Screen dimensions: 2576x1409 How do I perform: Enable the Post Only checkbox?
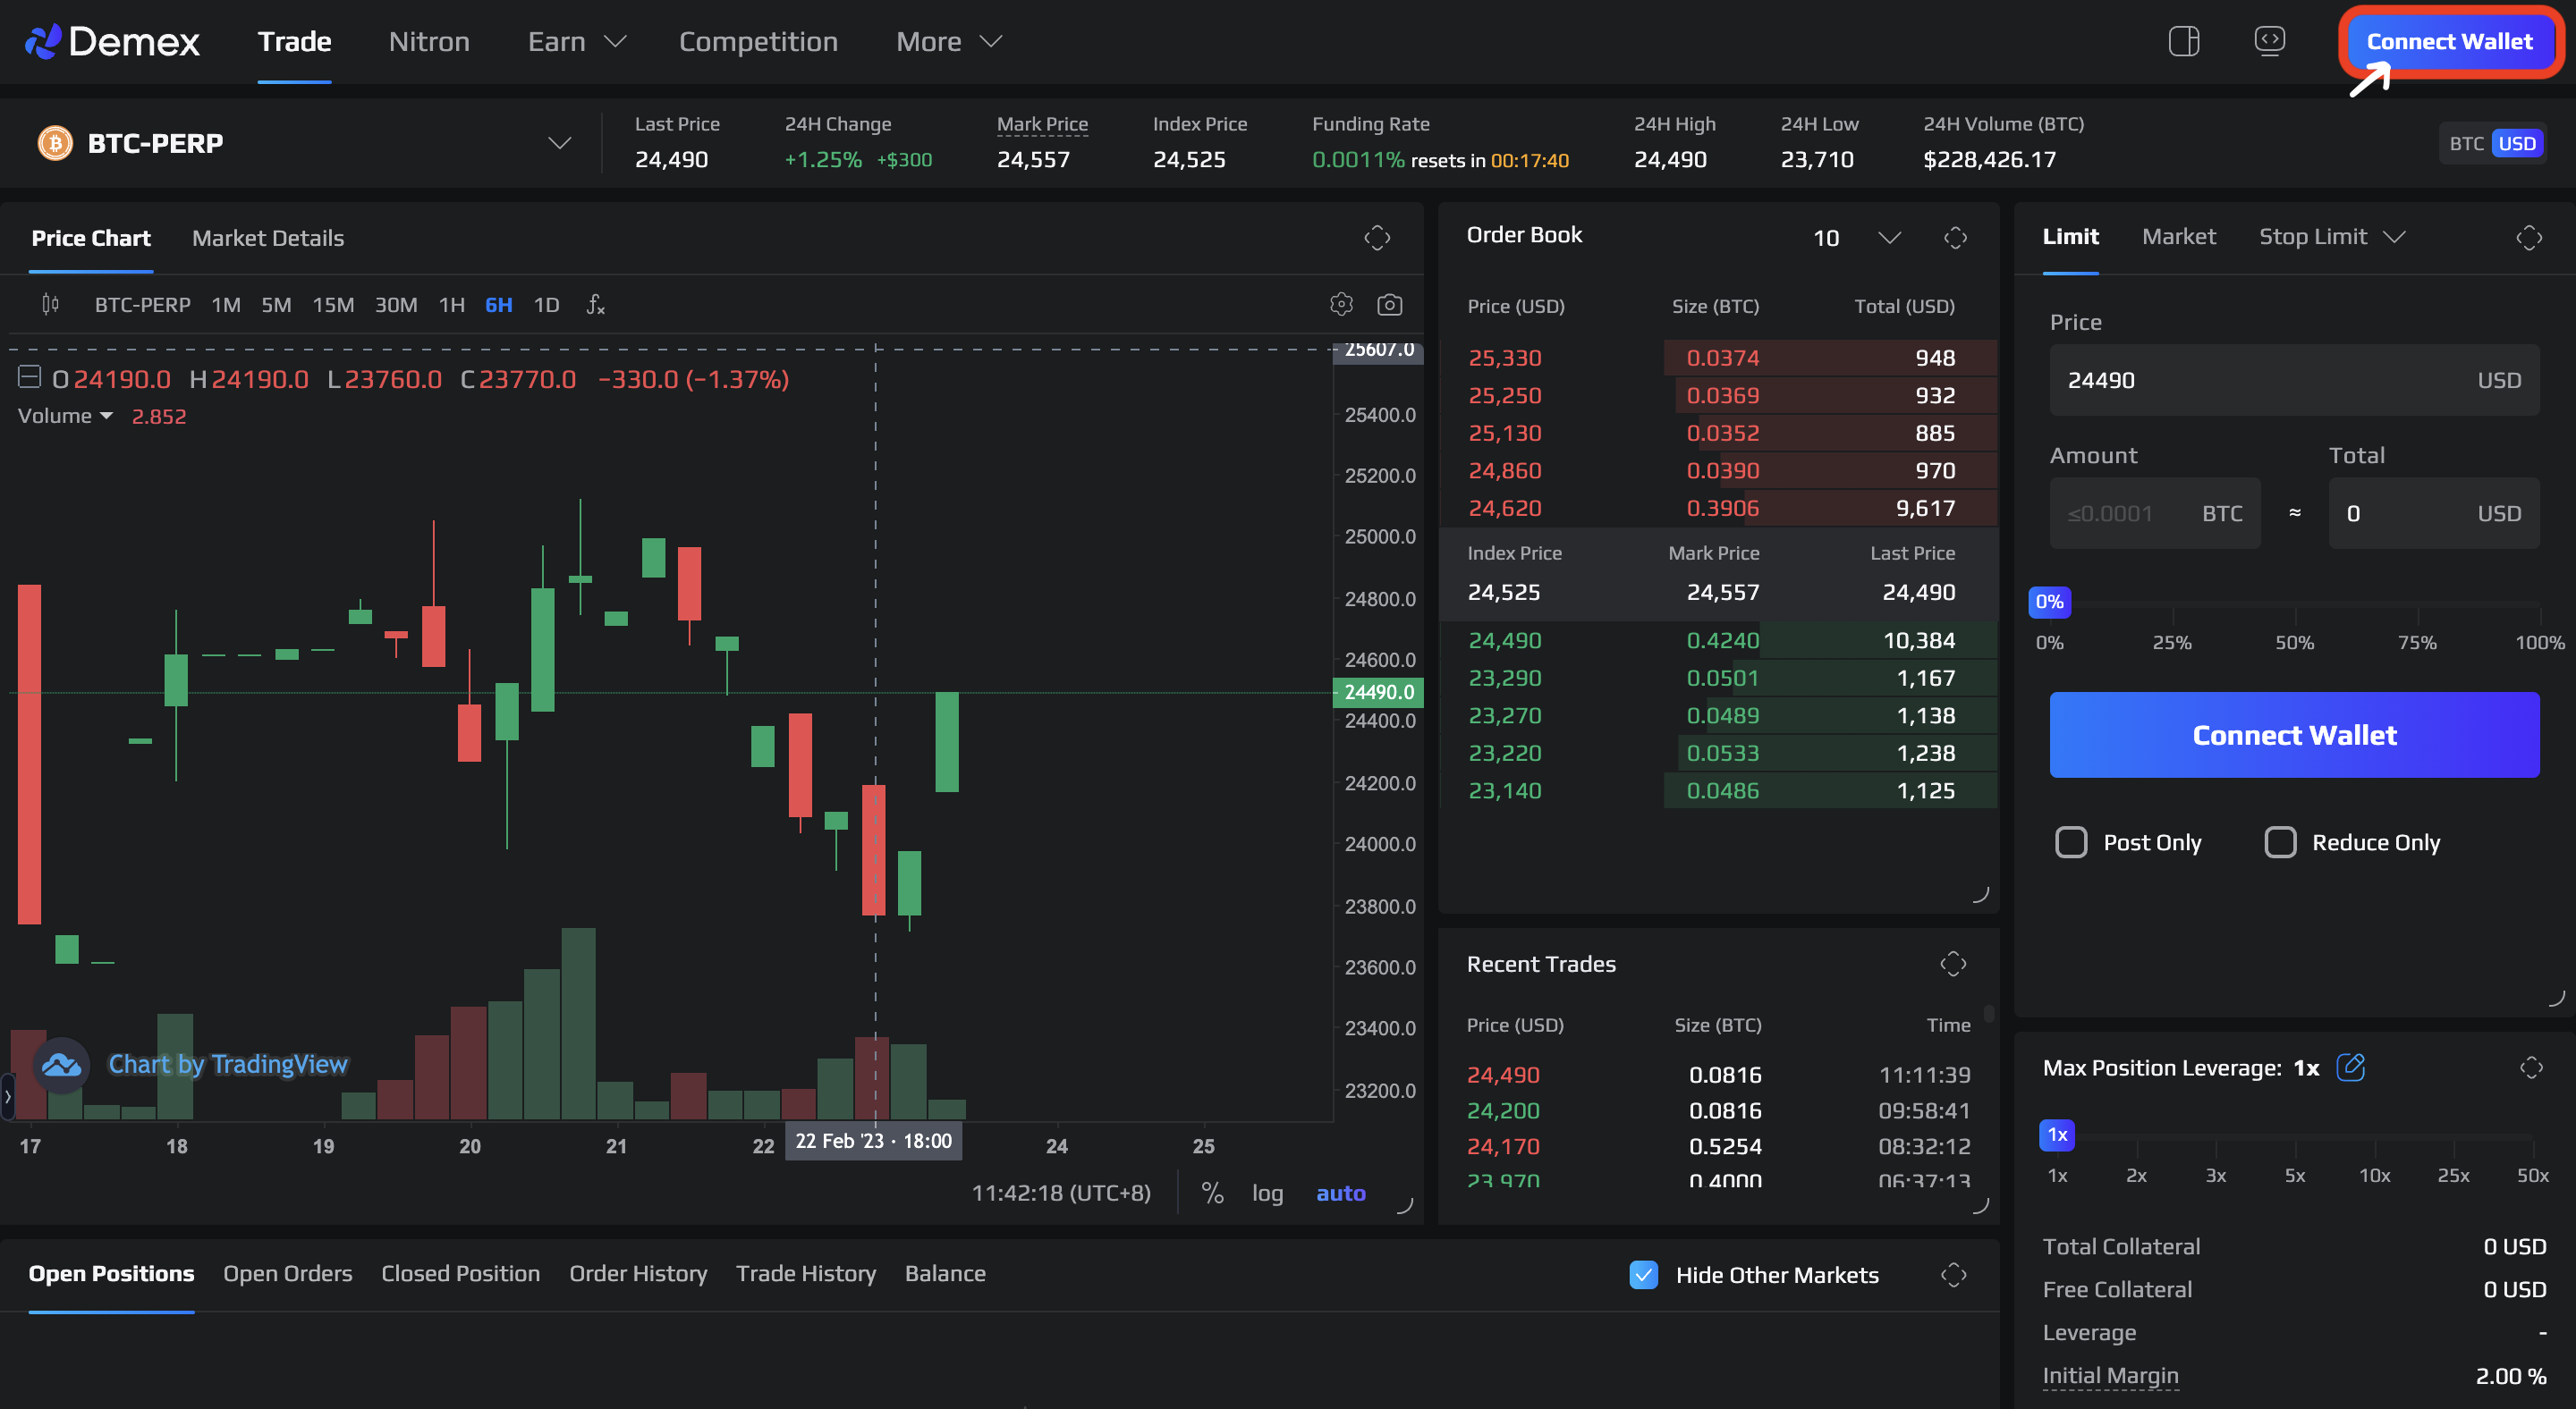click(x=2071, y=842)
